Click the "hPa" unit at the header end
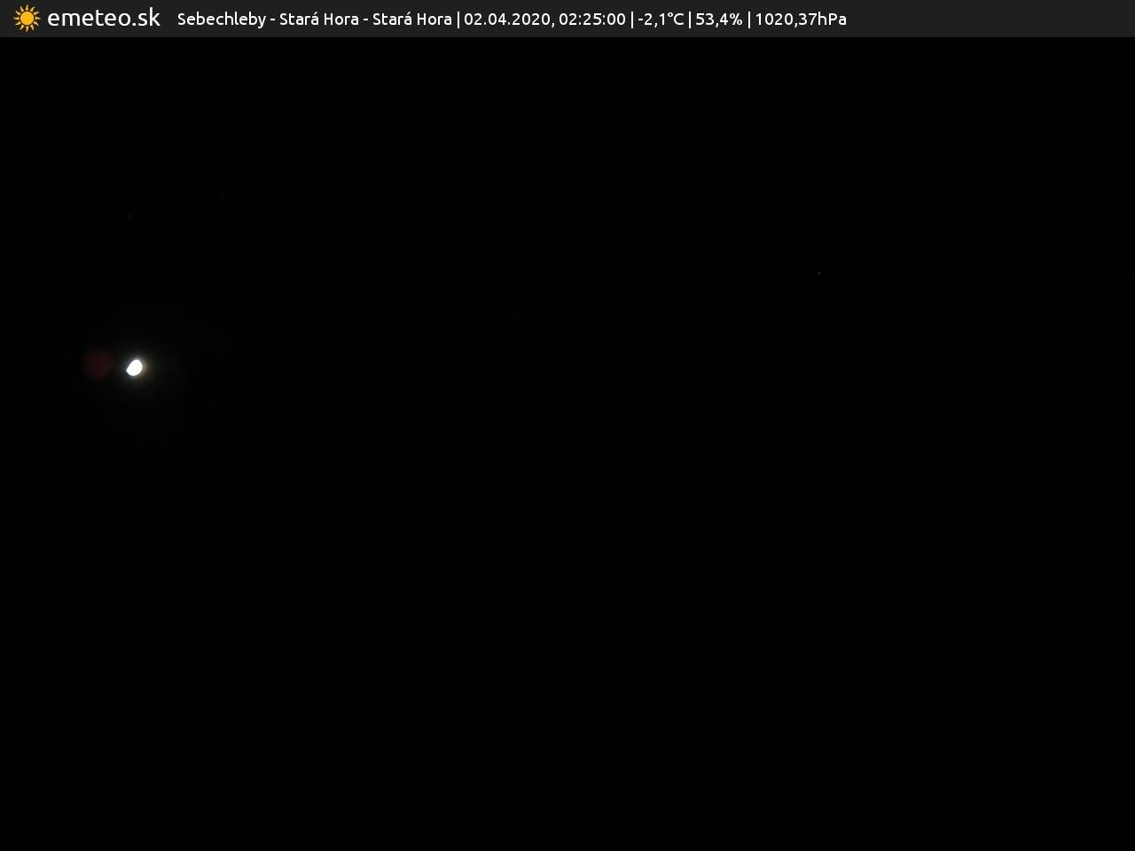 832,20
